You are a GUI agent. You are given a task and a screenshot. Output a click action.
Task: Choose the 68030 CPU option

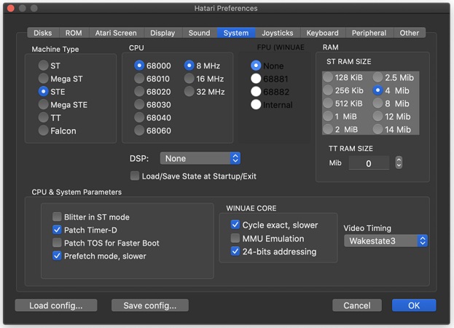pos(140,105)
